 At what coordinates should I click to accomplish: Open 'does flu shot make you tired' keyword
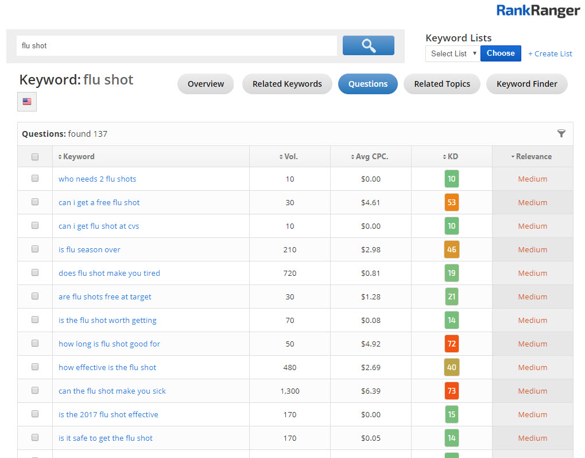pos(109,273)
